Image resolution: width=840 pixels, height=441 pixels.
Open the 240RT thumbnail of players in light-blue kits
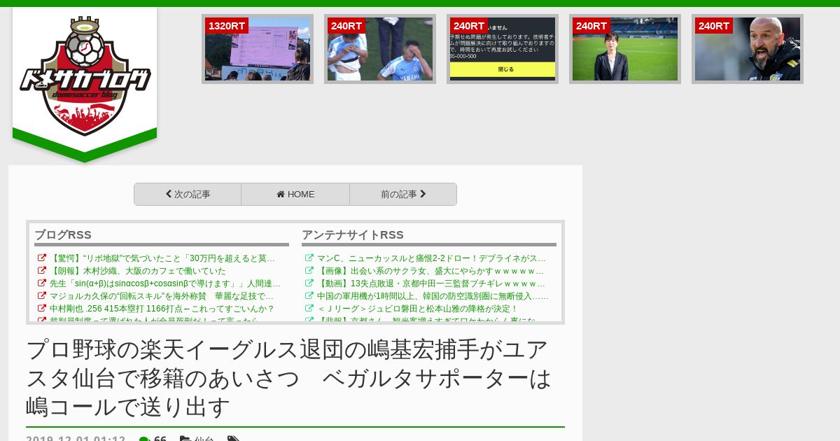tap(380, 49)
